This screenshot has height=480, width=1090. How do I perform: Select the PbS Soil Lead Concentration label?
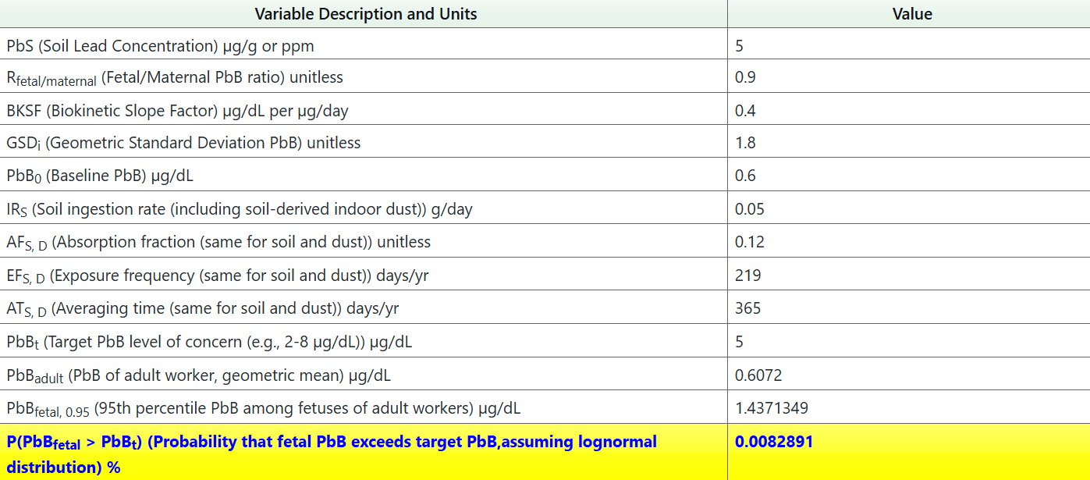[161, 46]
